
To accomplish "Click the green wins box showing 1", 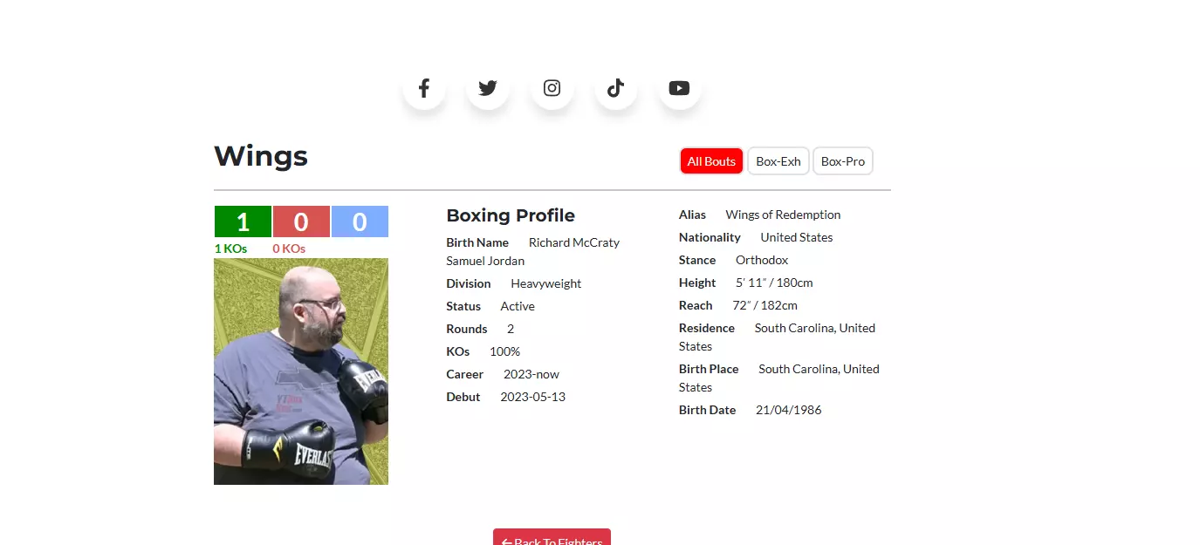I will [243, 221].
